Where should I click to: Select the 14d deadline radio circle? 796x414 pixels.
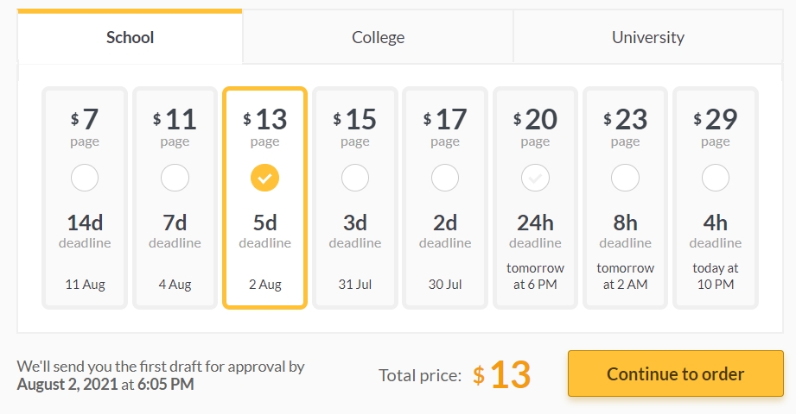pyautogui.click(x=85, y=178)
